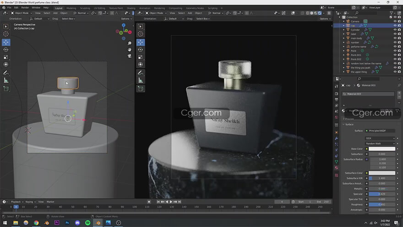Select the Transform tool in left viewport
Screen dimensions: 403x227
6,64
